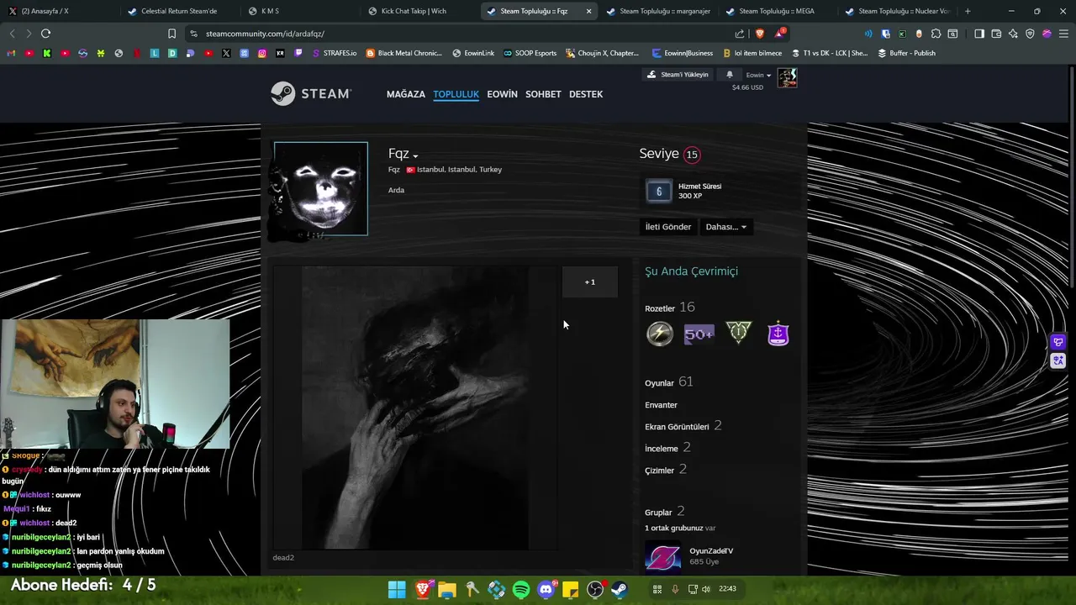The image size is (1076, 605).
Task: Open the Gmail bookmark icon
Action: 11,53
